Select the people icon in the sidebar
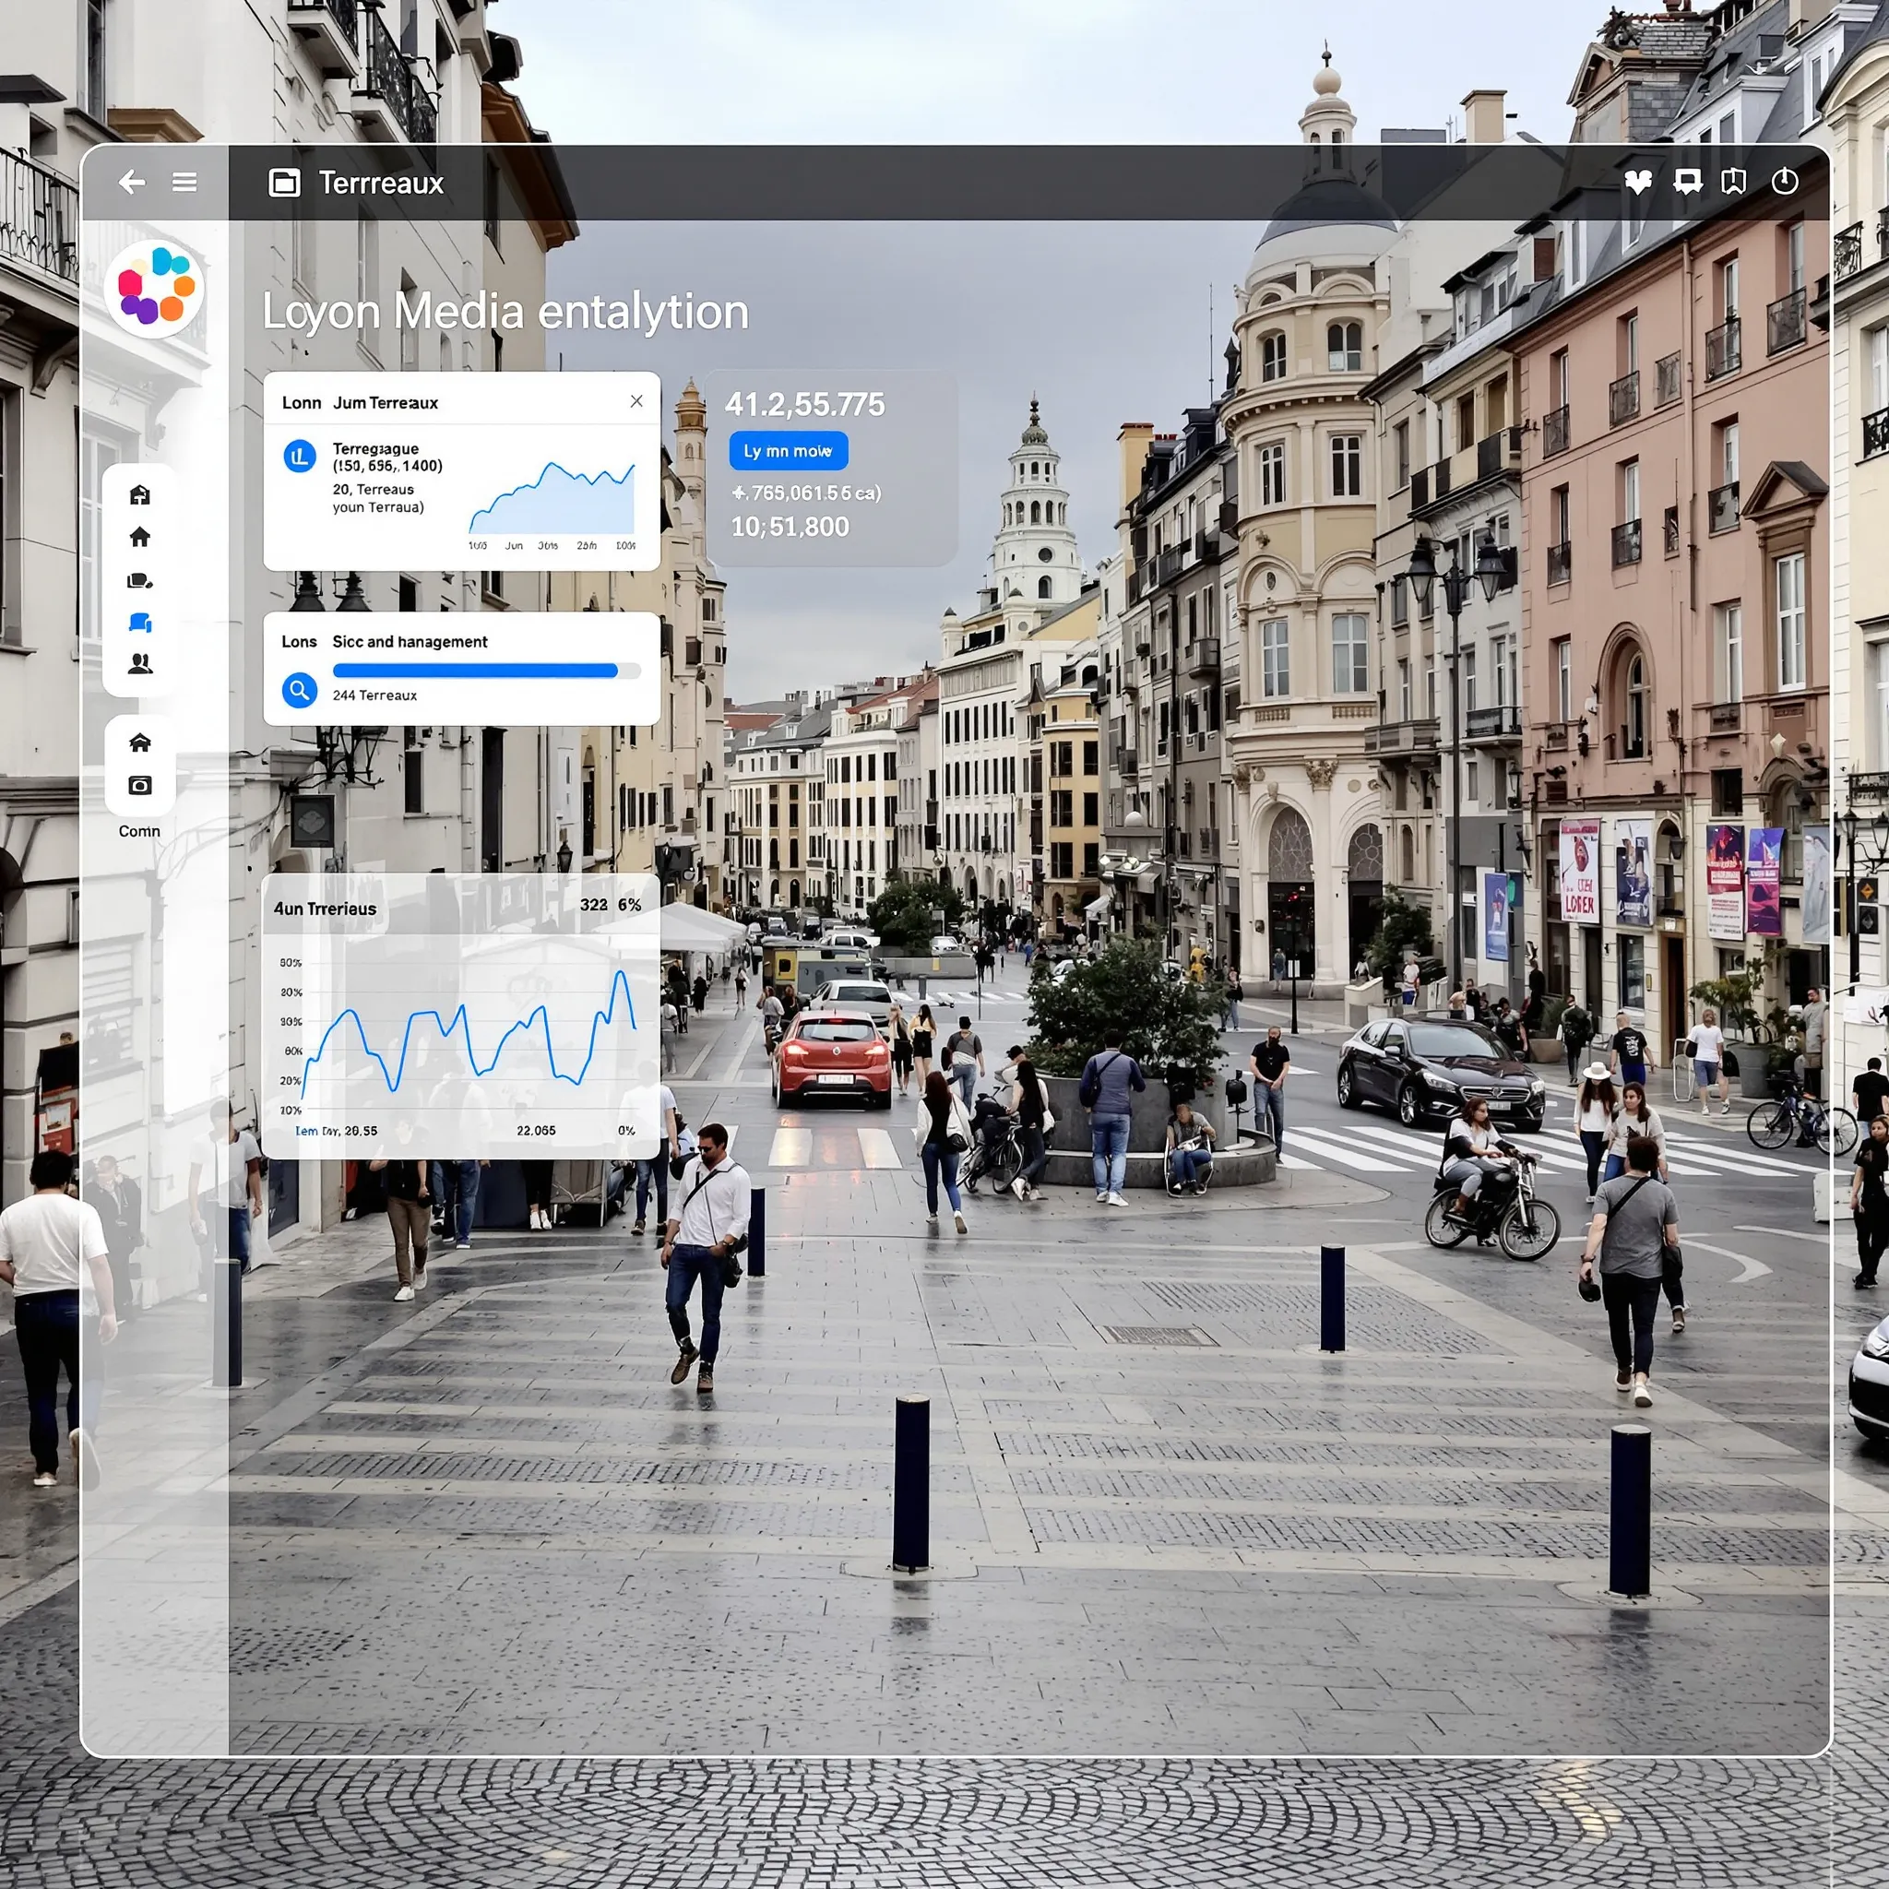The height and width of the screenshot is (1889, 1889). pyautogui.click(x=140, y=665)
